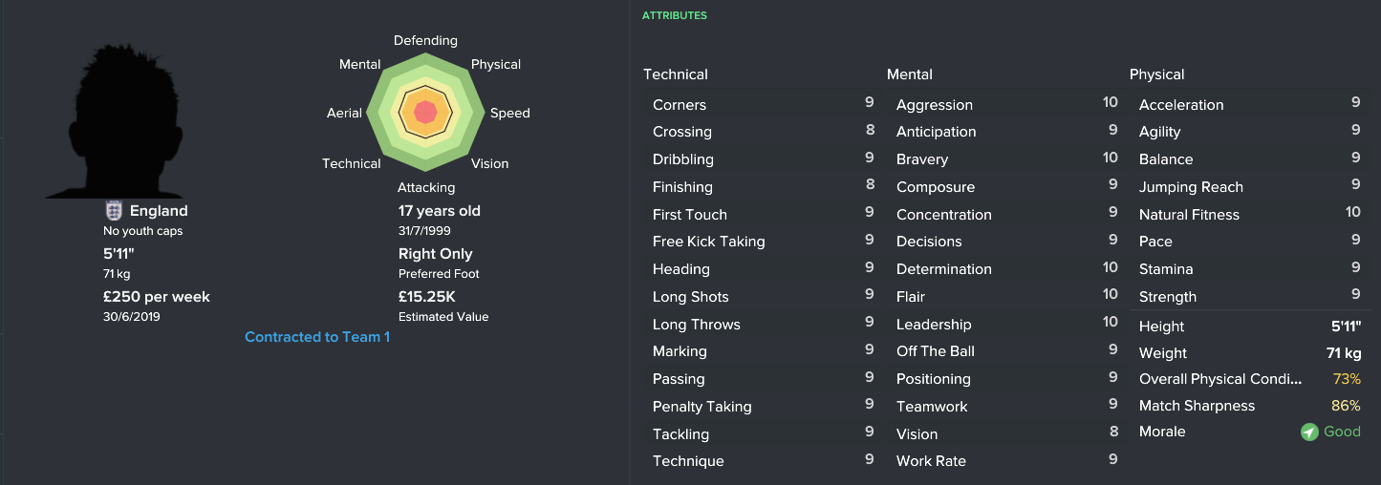
Task: Select the Finishing attribute row
Action: click(x=763, y=187)
